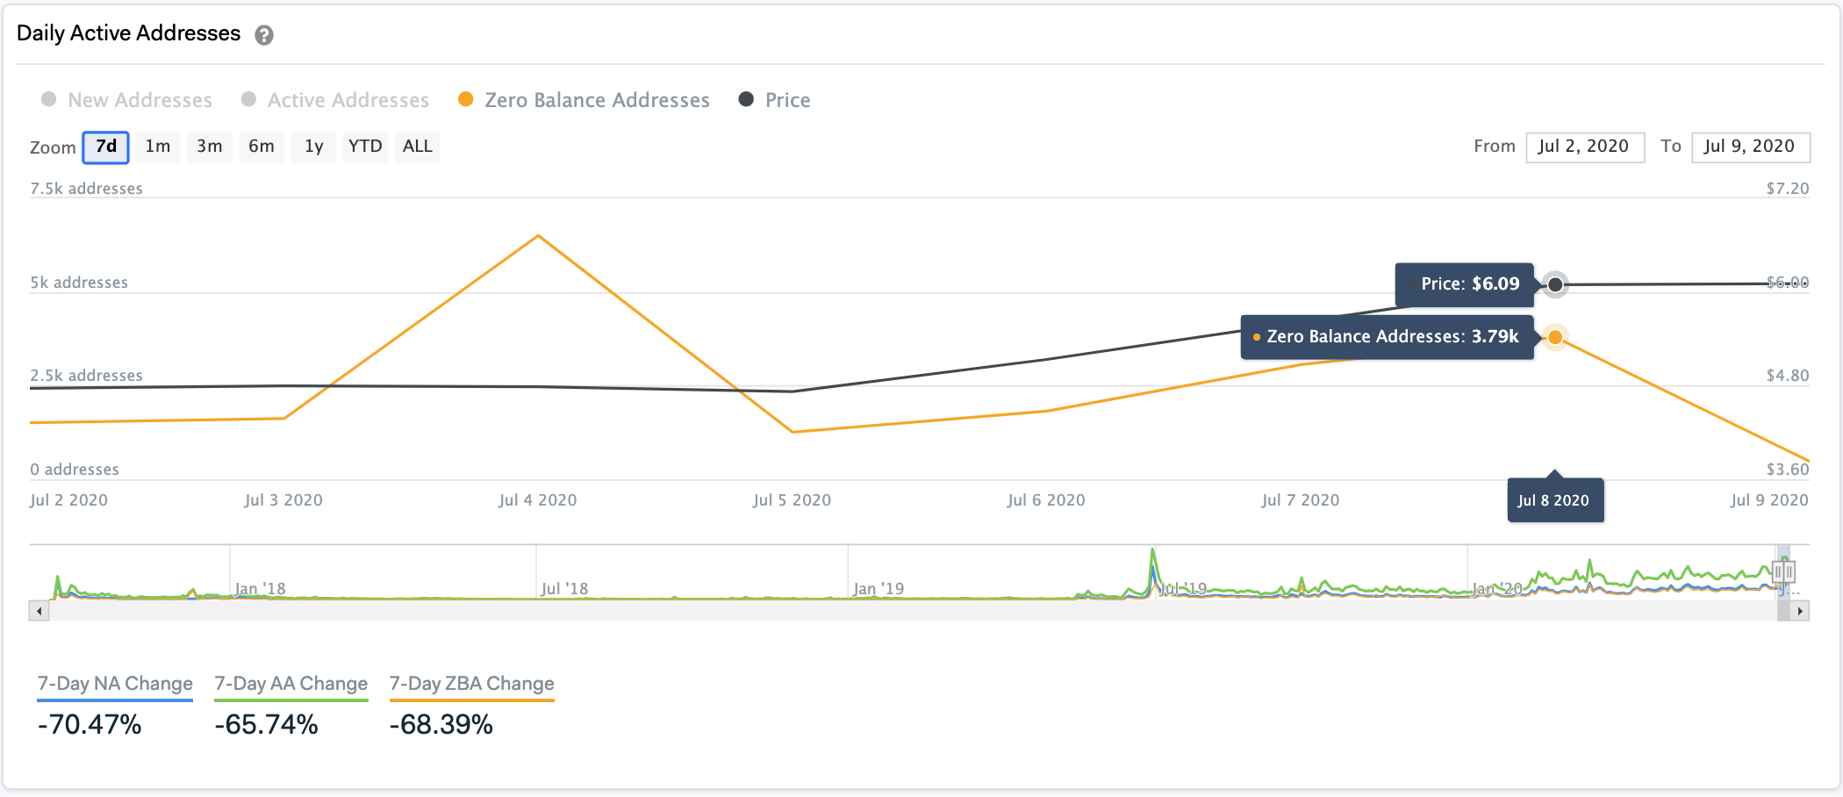The height and width of the screenshot is (797, 1843).
Task: Click the 7-Day ZBA Change label
Action: (471, 684)
